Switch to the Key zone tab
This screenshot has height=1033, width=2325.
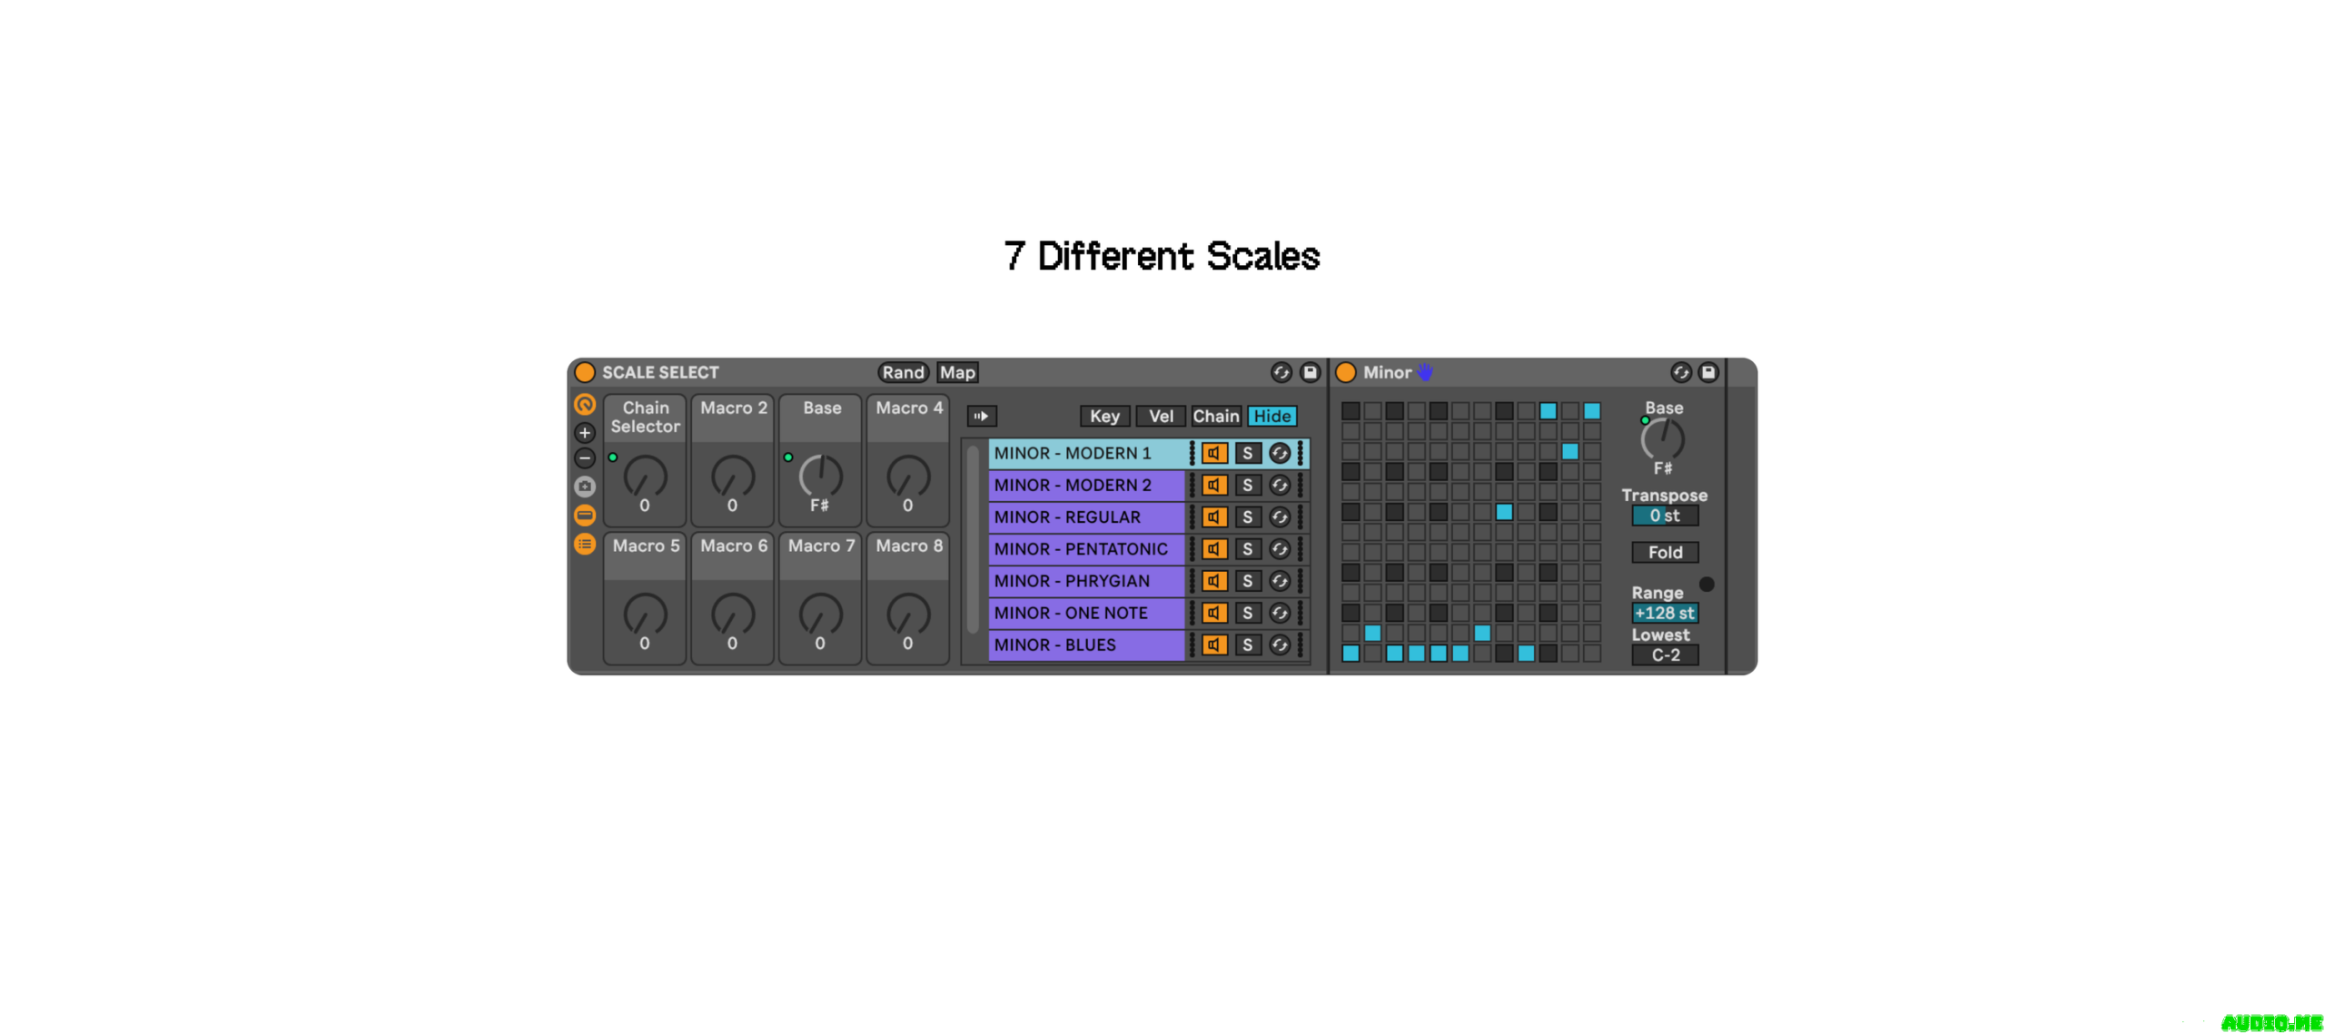[1104, 416]
